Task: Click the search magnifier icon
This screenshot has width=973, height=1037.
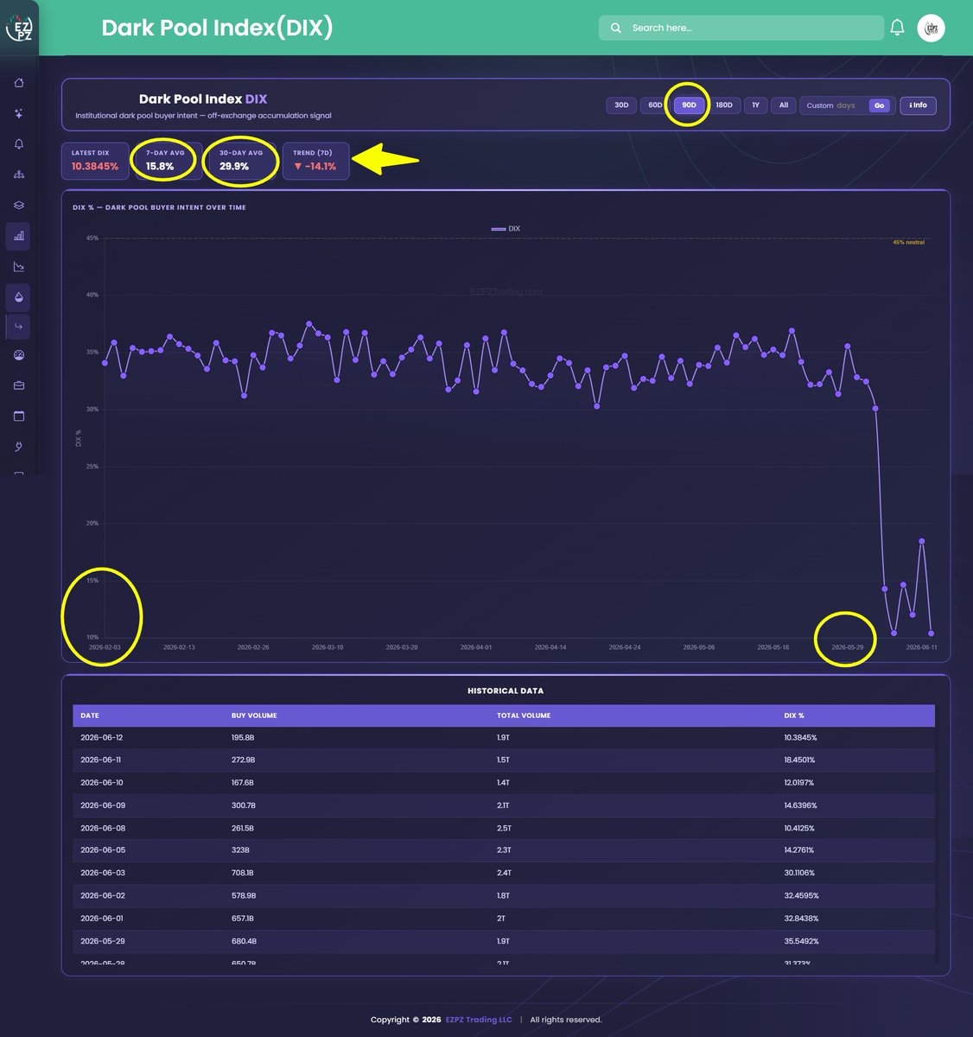Action: pos(616,28)
